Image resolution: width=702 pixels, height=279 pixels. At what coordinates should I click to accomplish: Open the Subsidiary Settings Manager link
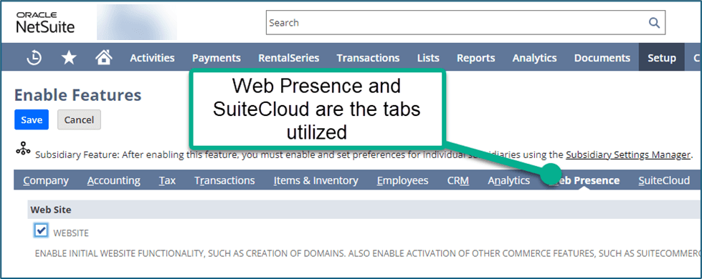[x=627, y=155]
